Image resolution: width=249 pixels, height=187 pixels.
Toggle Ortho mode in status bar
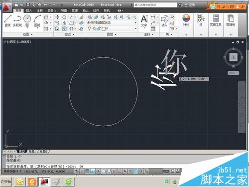(x=93, y=171)
